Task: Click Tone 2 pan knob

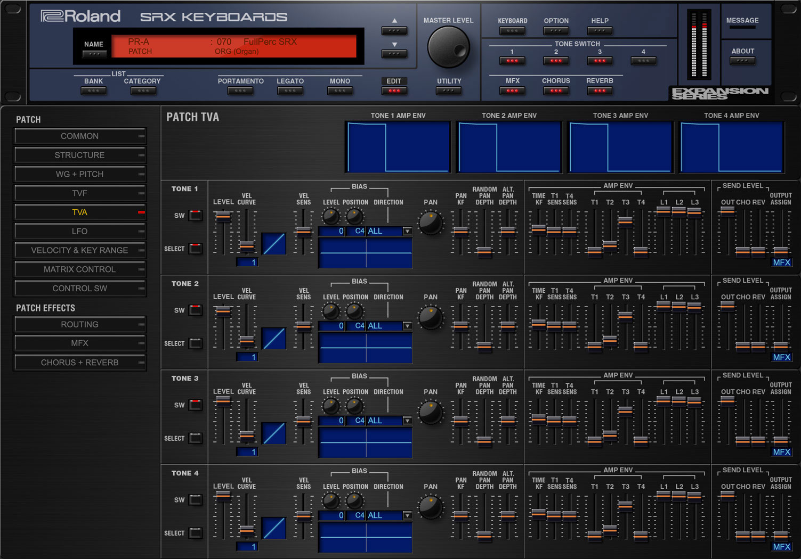Action: click(x=430, y=318)
